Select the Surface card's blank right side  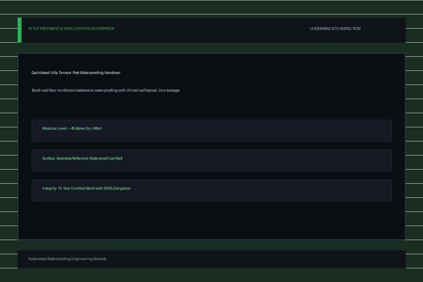(257, 160)
